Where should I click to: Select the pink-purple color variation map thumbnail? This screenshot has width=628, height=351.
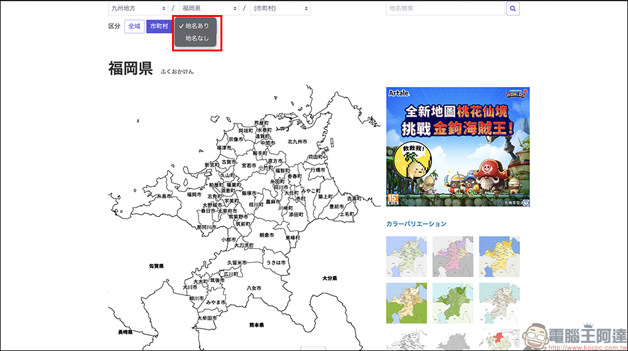click(453, 256)
